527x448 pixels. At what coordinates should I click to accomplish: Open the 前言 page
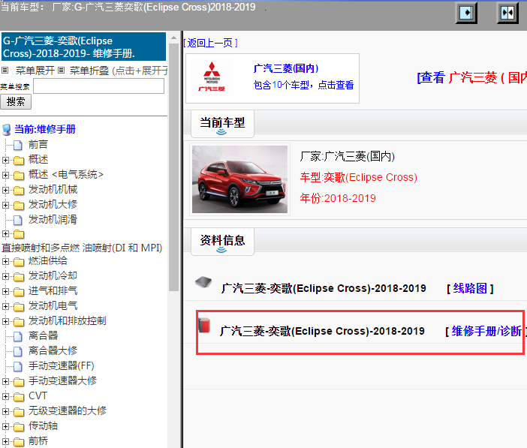click(38, 145)
